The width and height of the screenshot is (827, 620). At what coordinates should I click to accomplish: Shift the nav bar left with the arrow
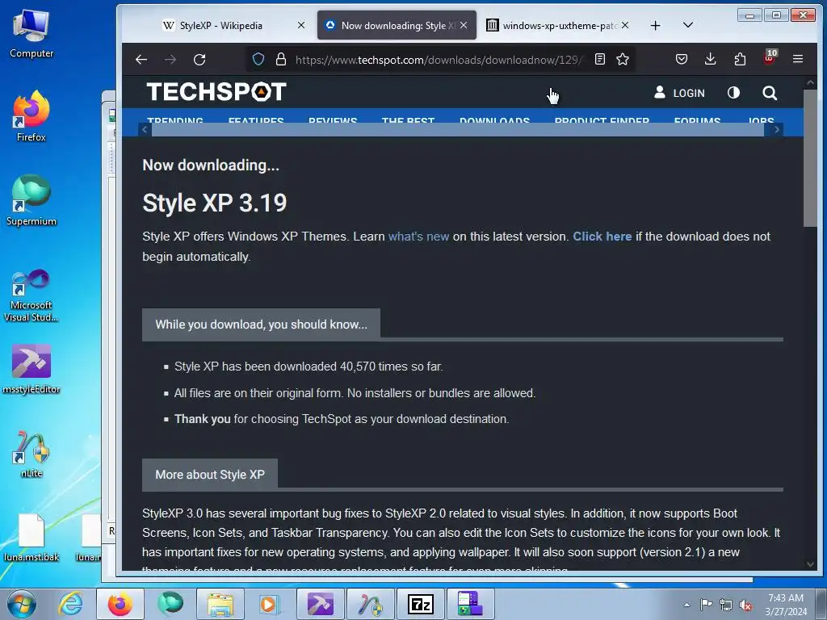point(145,130)
